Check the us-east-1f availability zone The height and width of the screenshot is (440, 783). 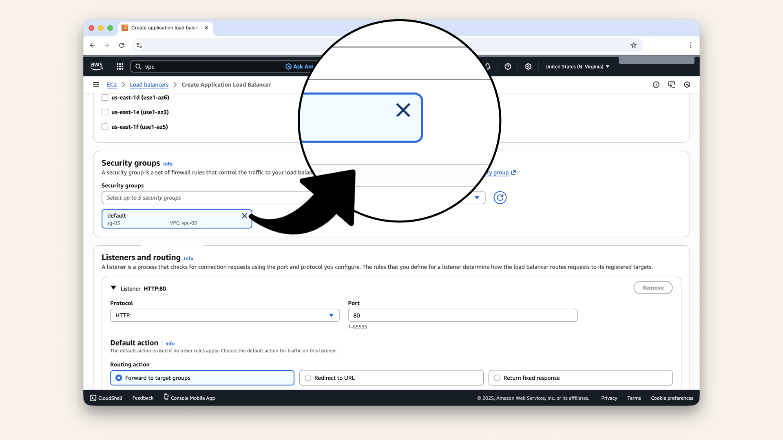pyautogui.click(x=105, y=127)
